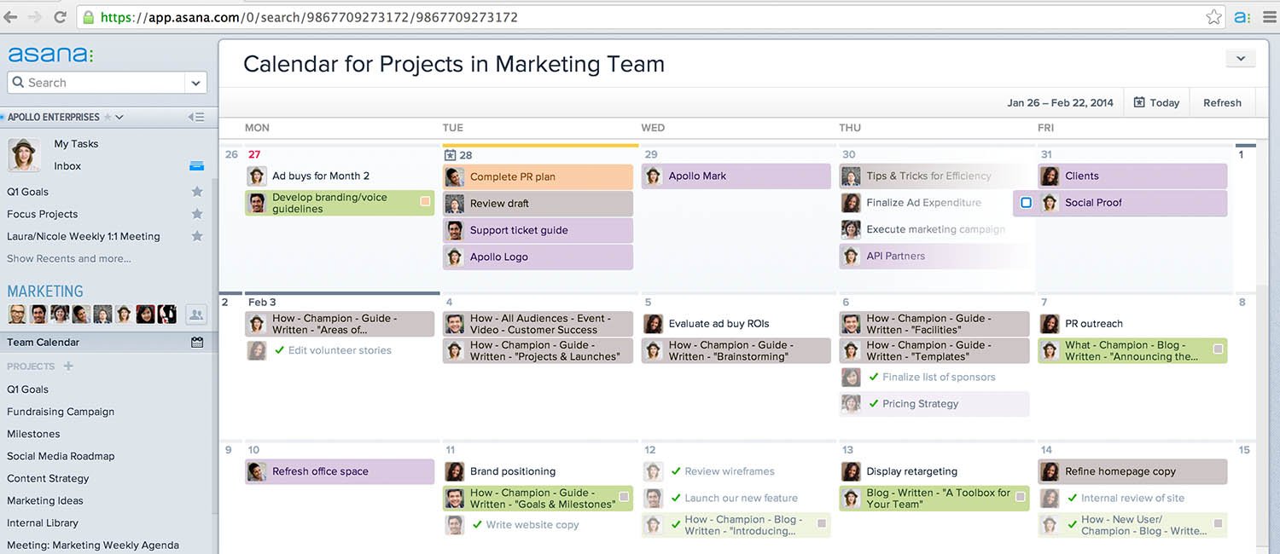Add a new project with plus icon
The height and width of the screenshot is (554, 1280).
tap(69, 366)
